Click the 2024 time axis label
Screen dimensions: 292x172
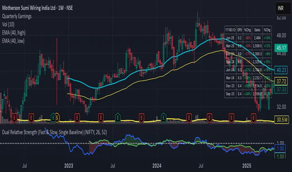pos(157,166)
